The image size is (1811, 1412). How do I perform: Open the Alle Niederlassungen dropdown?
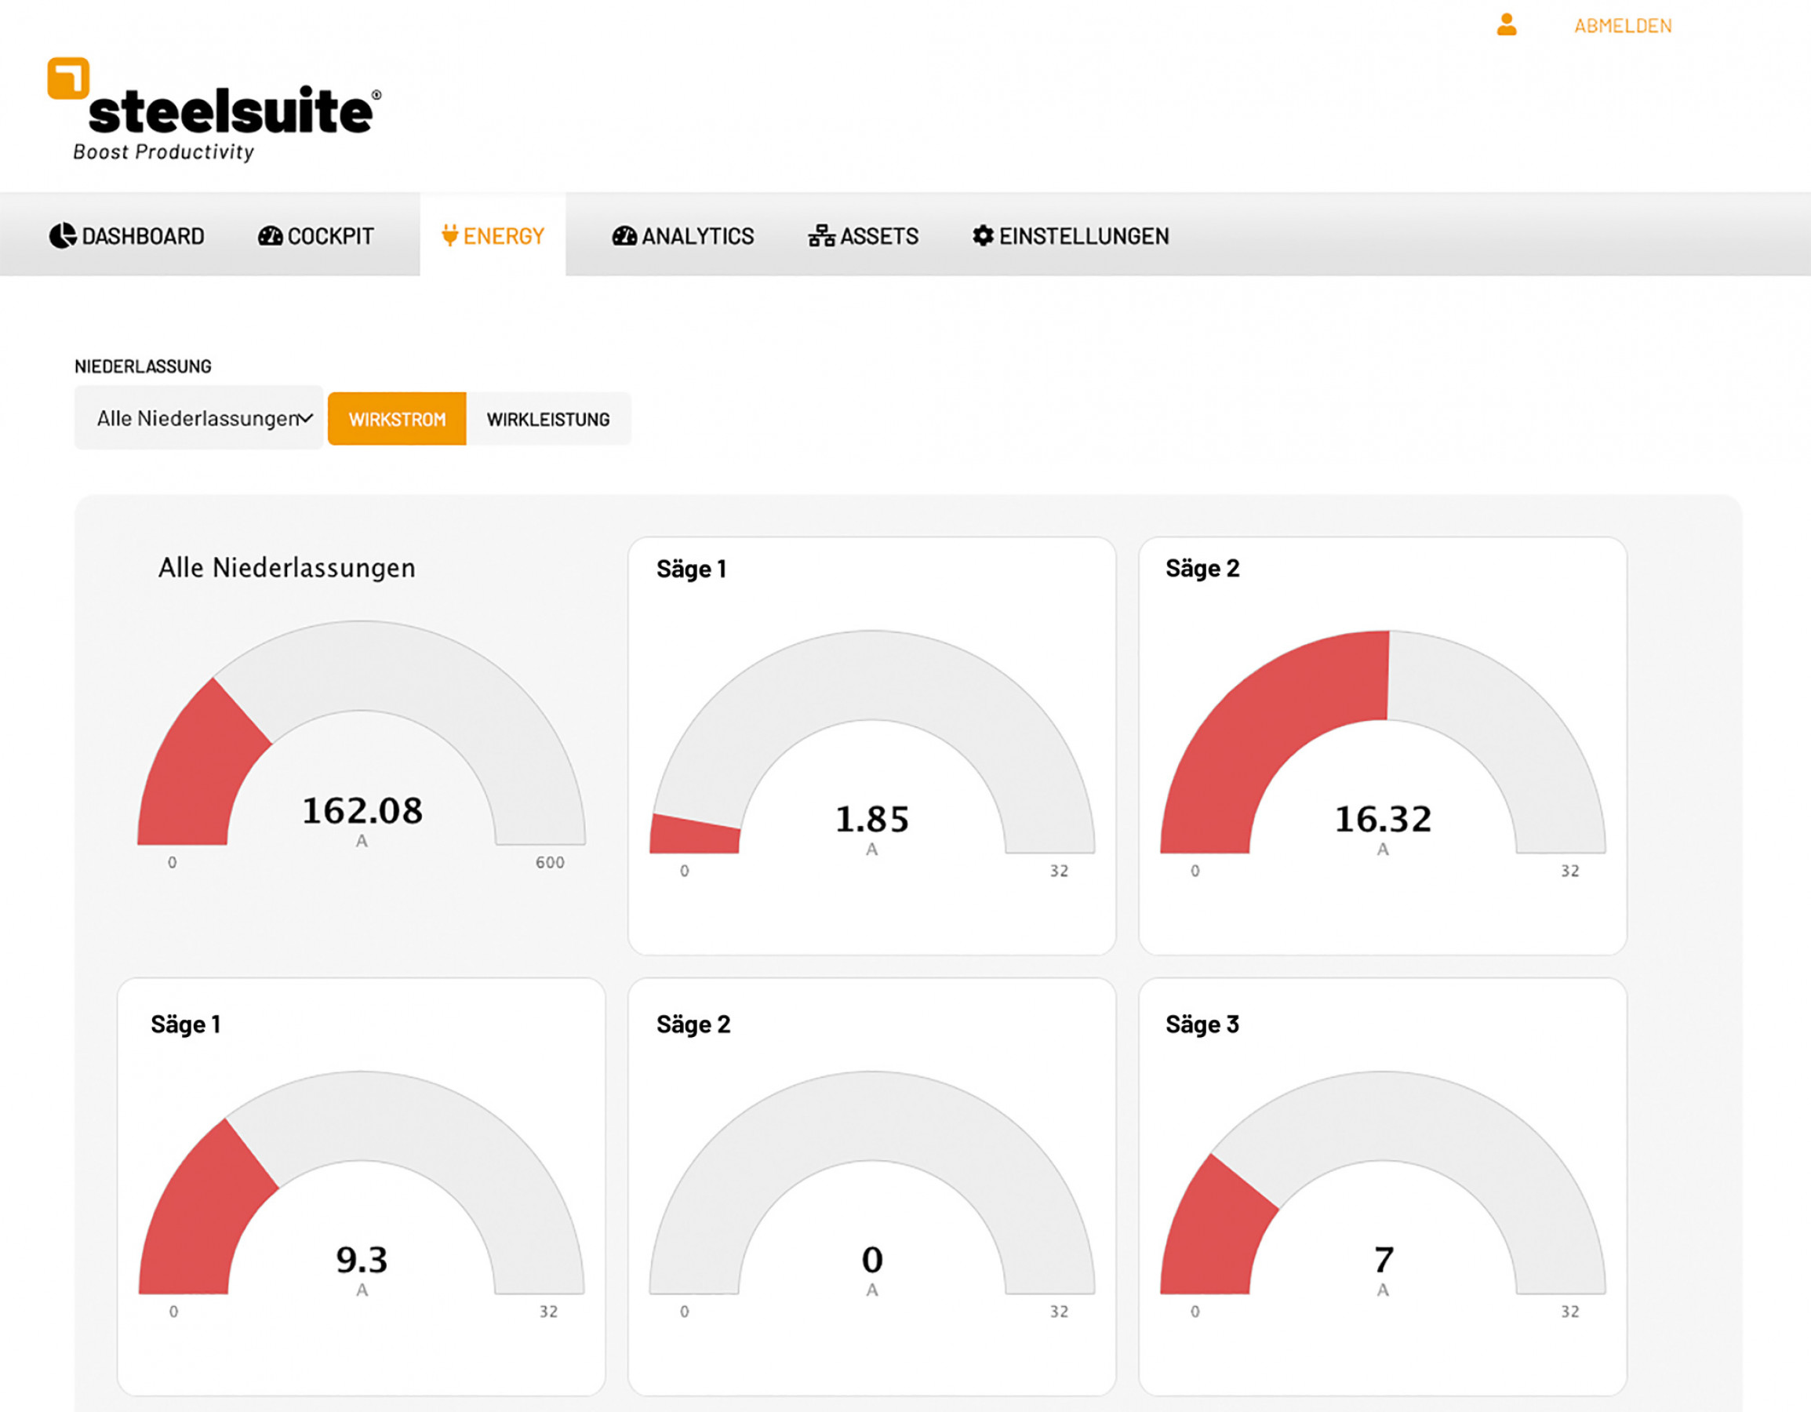(x=198, y=419)
